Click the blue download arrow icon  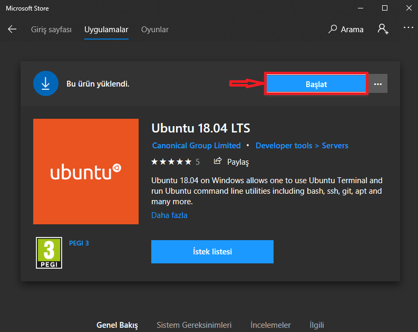point(46,83)
